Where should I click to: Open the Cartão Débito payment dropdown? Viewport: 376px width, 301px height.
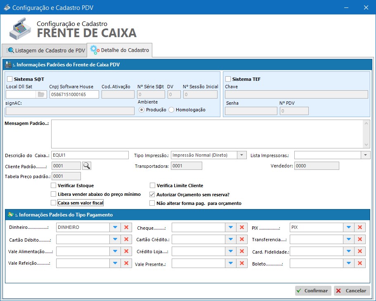click(x=115, y=239)
